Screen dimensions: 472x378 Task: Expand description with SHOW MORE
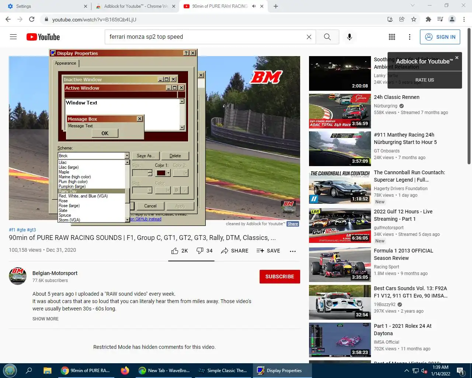(45, 319)
